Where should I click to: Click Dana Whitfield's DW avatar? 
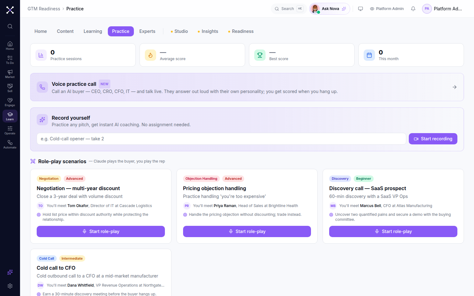point(40,285)
